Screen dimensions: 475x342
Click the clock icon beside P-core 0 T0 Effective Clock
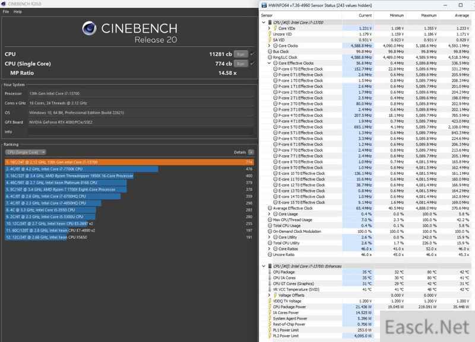pyautogui.click(x=275, y=69)
